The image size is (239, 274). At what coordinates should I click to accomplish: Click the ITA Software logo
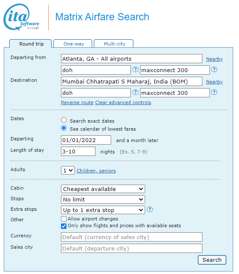click(x=21, y=17)
